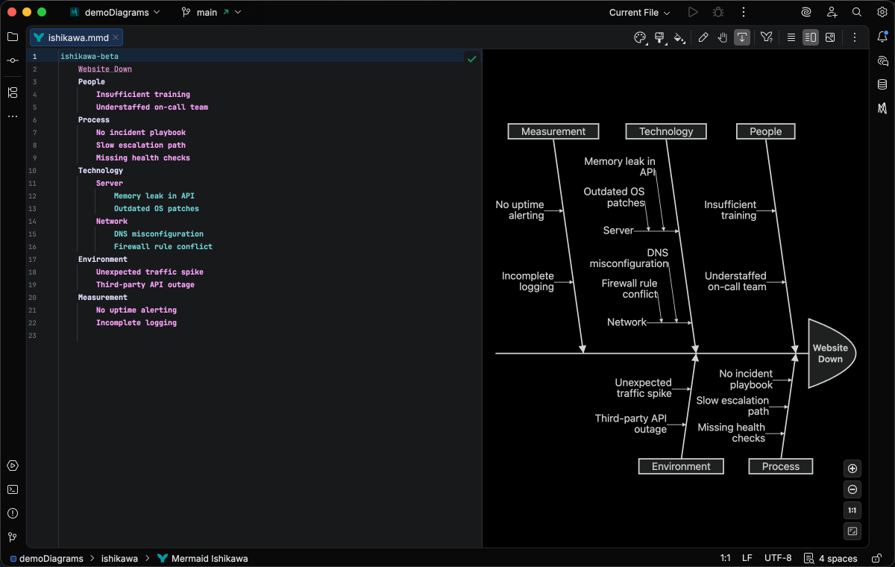Open the palette theme picker in editor toolbar
Screen dimensions: 895x567
(640, 37)
